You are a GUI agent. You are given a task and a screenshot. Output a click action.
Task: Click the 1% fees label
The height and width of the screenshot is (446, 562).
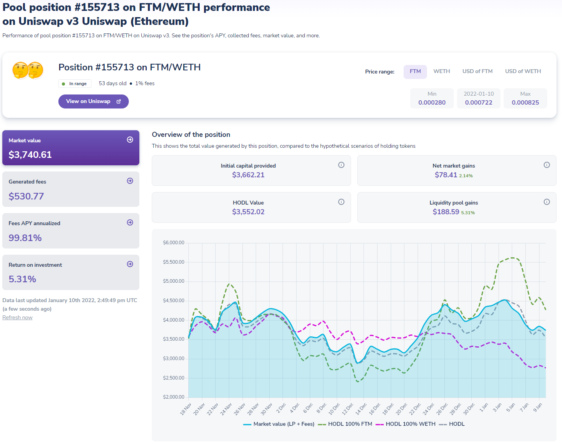[x=145, y=84]
